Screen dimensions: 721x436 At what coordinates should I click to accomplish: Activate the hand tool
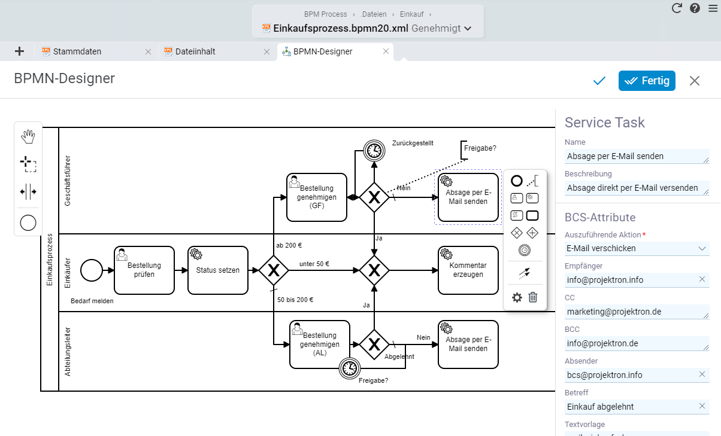[28, 137]
